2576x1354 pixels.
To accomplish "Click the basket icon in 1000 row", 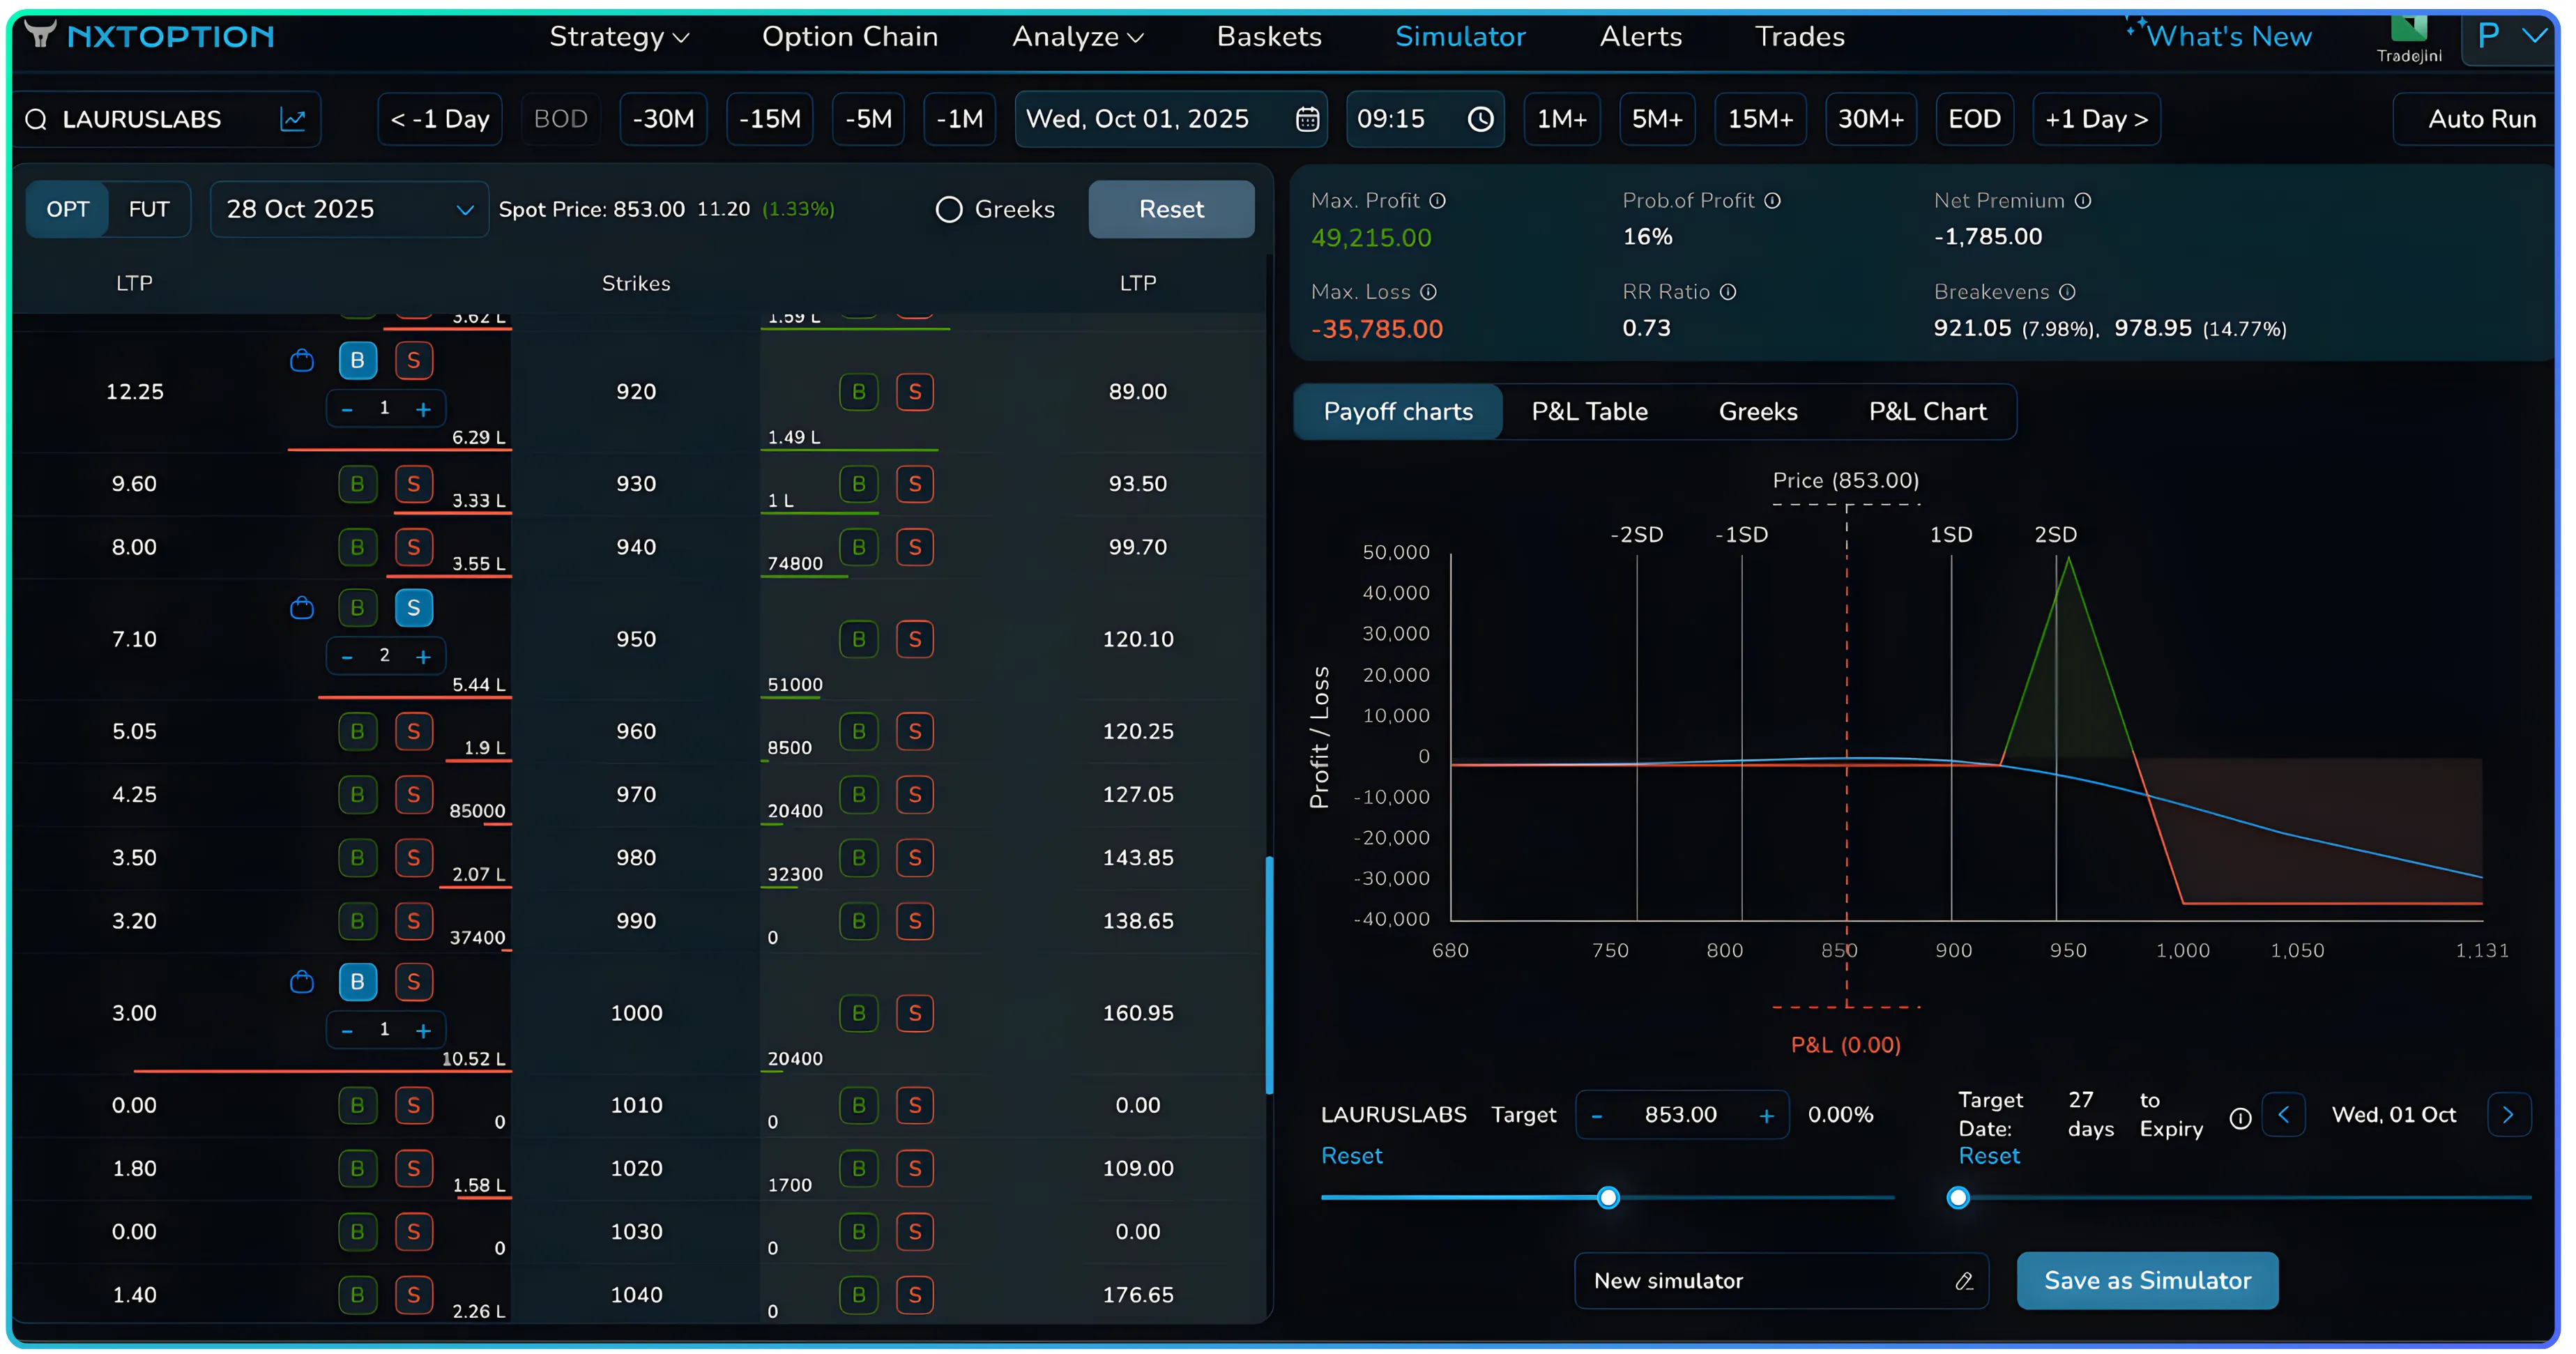I will [x=301, y=983].
